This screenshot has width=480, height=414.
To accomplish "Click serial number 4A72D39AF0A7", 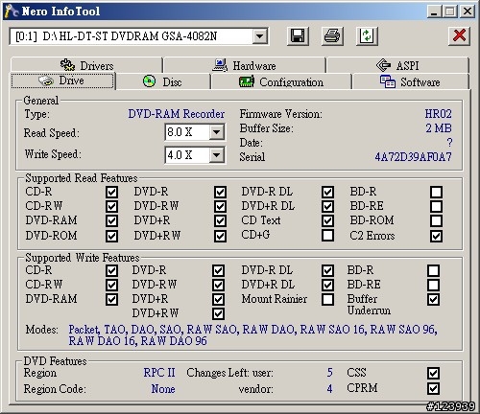I will click(413, 157).
